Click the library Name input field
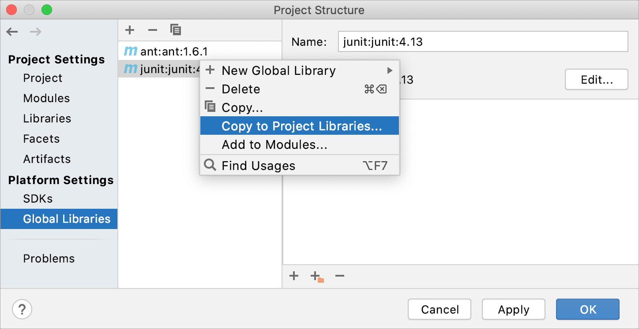This screenshot has height=329, width=639. (483, 42)
